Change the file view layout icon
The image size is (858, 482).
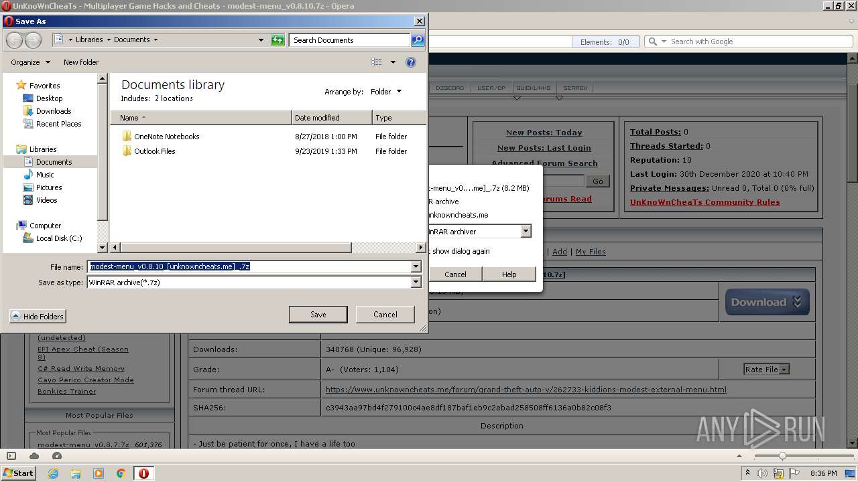[377, 62]
